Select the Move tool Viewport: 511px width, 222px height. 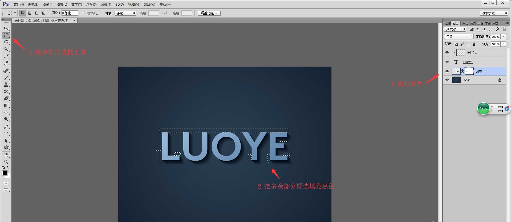(6, 28)
